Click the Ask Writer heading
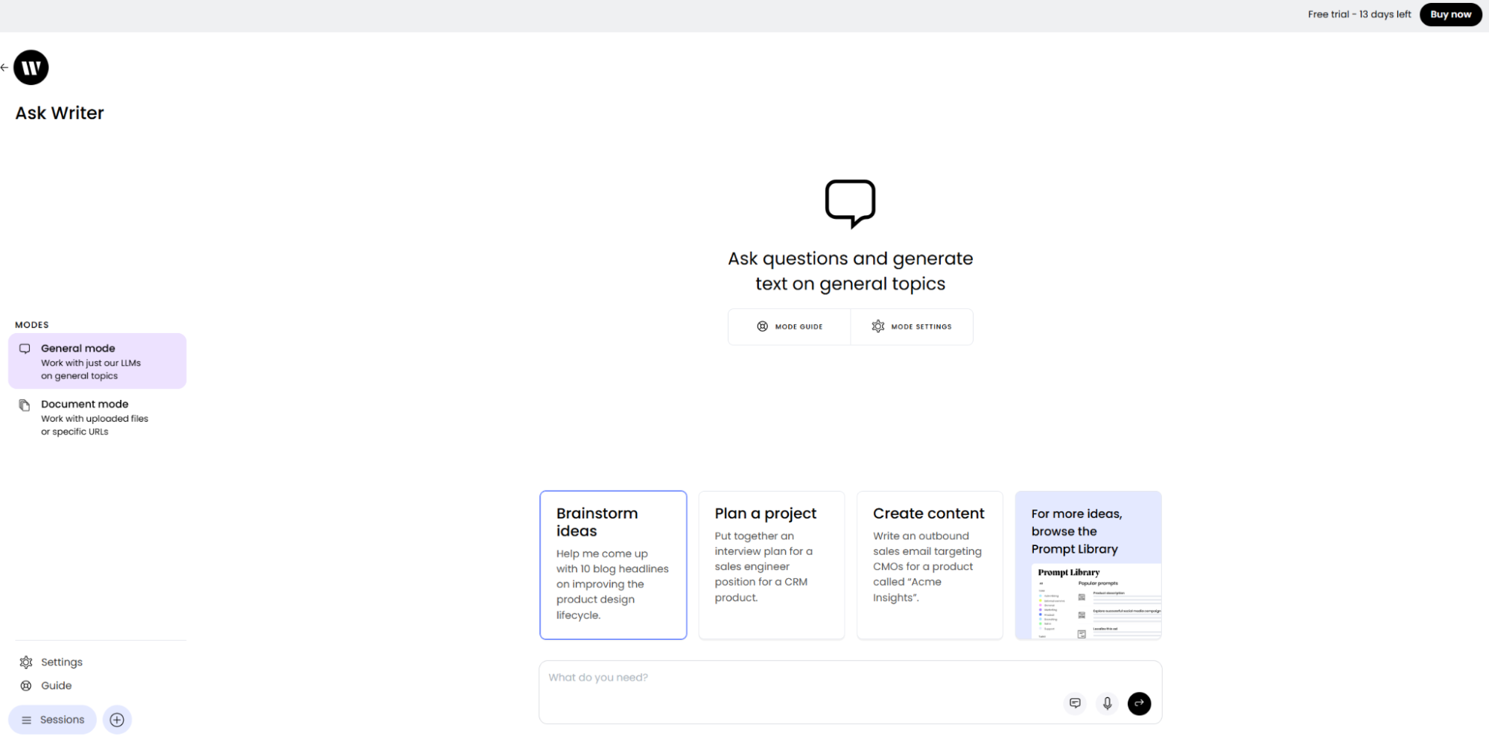This screenshot has width=1489, height=739. point(60,113)
